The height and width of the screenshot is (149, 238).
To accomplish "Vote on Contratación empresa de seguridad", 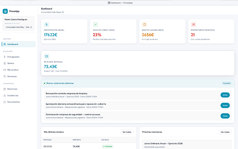I will pyautogui.click(x=225, y=116).
